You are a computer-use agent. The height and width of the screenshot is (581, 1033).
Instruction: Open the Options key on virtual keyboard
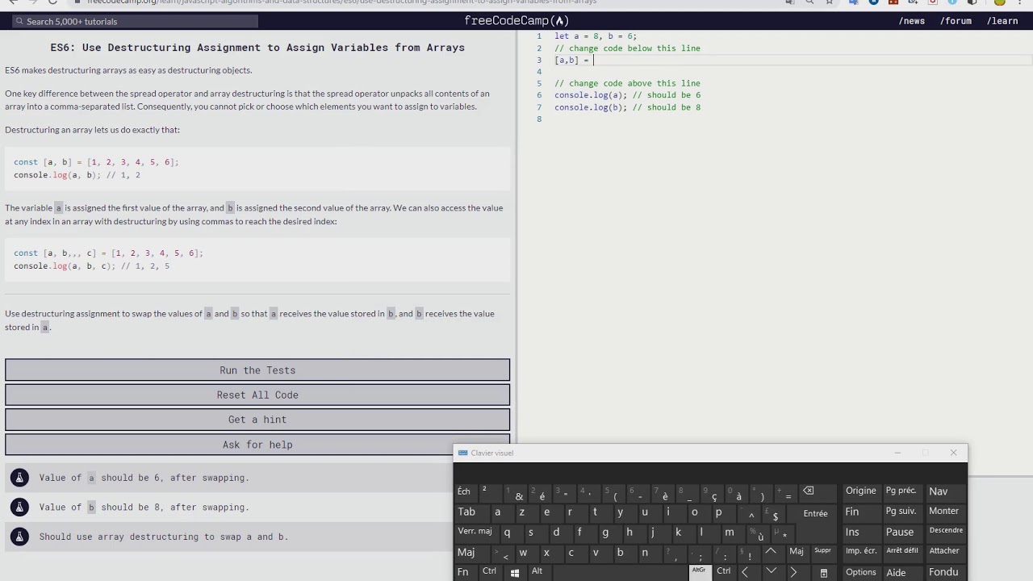point(860,572)
